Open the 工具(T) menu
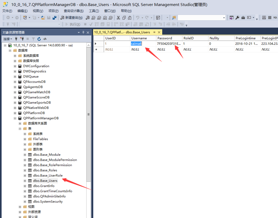The height and width of the screenshot is (218, 278). [94, 11]
